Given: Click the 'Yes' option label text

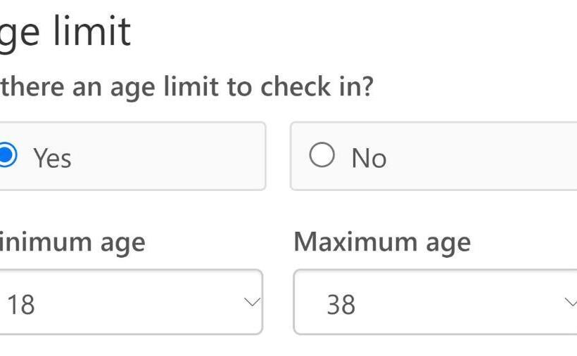Looking at the screenshot, I should coord(52,158).
